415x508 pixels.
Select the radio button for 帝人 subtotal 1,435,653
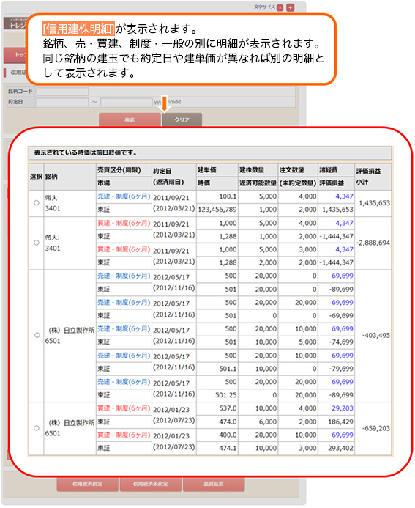pyautogui.click(x=37, y=203)
